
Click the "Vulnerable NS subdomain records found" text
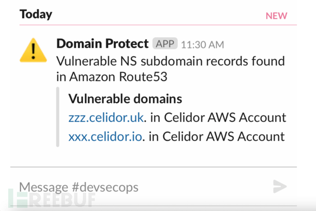coord(170,61)
